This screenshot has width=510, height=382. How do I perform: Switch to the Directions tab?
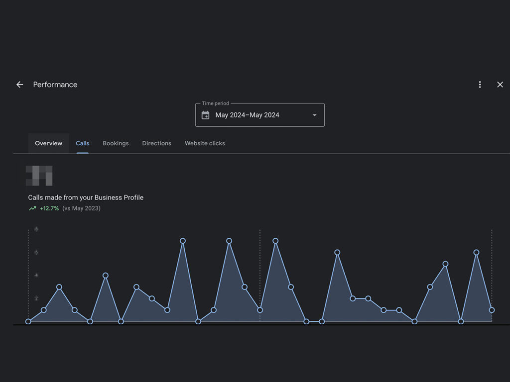tap(156, 143)
